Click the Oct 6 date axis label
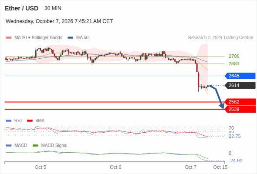 click(115, 167)
